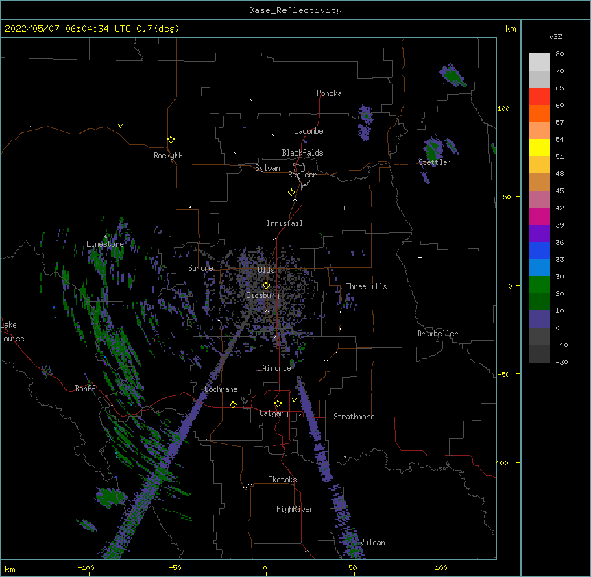The width and height of the screenshot is (591, 577).
Task: Click the Ponoka city label
Action: (x=329, y=93)
